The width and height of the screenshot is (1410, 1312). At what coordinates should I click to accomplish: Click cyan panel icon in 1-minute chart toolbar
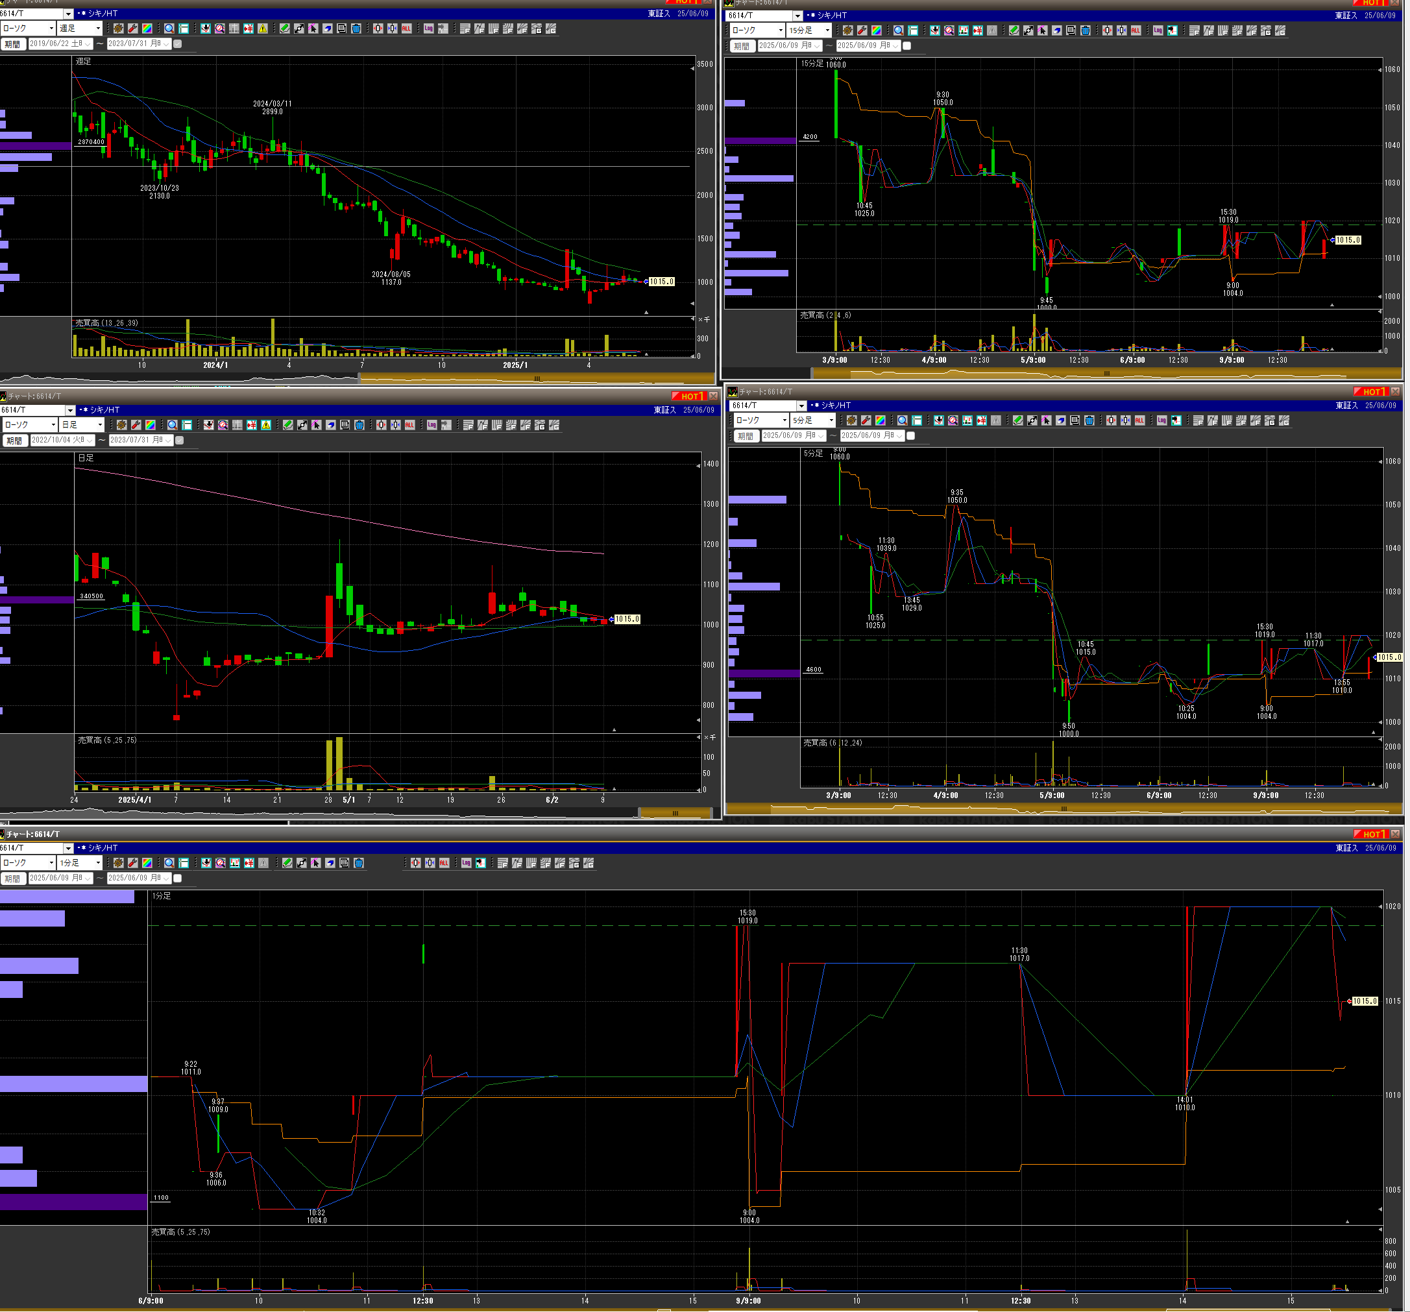coord(184,863)
